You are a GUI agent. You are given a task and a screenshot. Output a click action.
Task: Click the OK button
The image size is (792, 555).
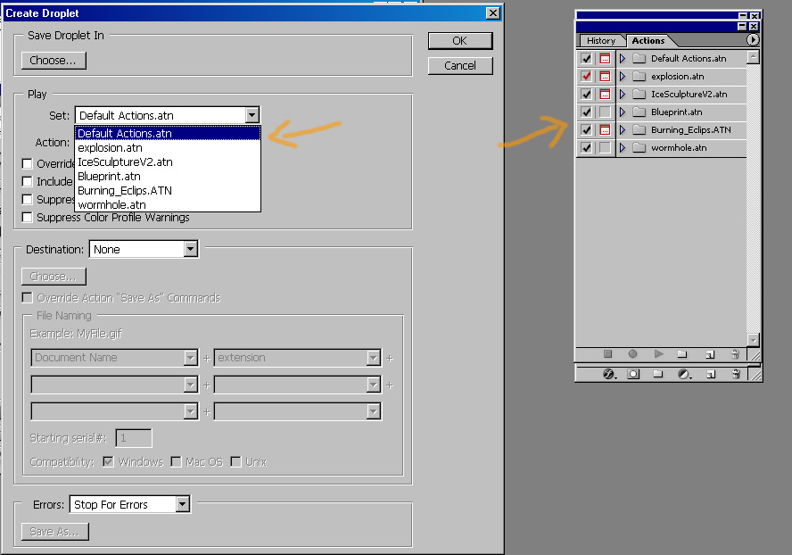point(459,41)
